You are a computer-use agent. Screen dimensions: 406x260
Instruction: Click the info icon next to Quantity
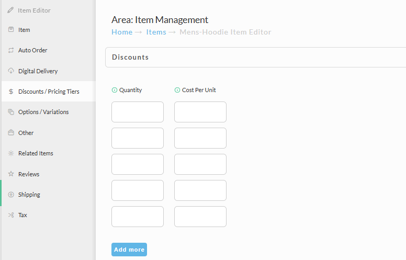pos(115,90)
